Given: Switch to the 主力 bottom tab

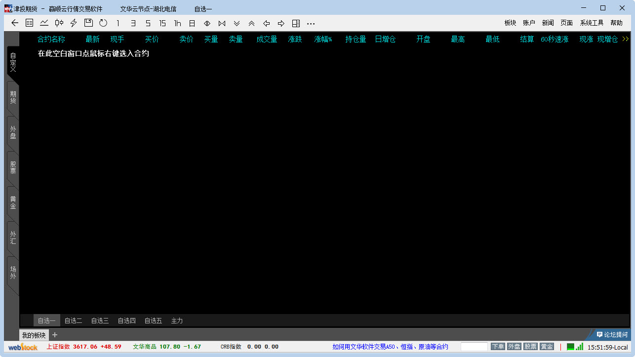Looking at the screenshot, I should pyautogui.click(x=177, y=320).
